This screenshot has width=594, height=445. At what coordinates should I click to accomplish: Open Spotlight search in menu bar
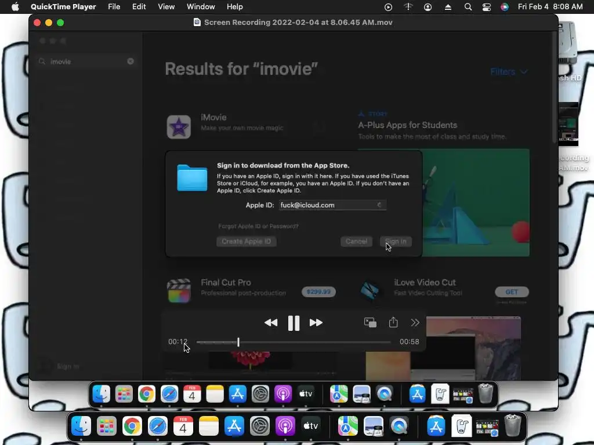[468, 7]
